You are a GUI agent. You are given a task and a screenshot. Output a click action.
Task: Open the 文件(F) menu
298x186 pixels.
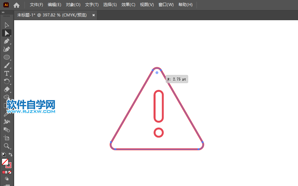(36, 5)
